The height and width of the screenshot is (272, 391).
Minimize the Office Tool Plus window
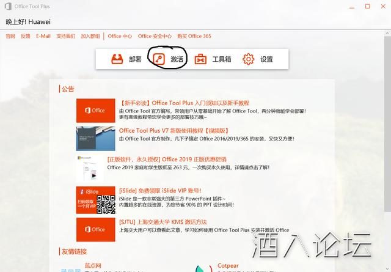pos(352,7)
